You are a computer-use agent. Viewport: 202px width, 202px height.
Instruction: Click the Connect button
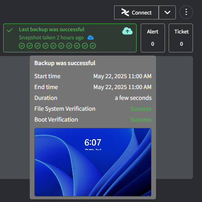coord(136,13)
